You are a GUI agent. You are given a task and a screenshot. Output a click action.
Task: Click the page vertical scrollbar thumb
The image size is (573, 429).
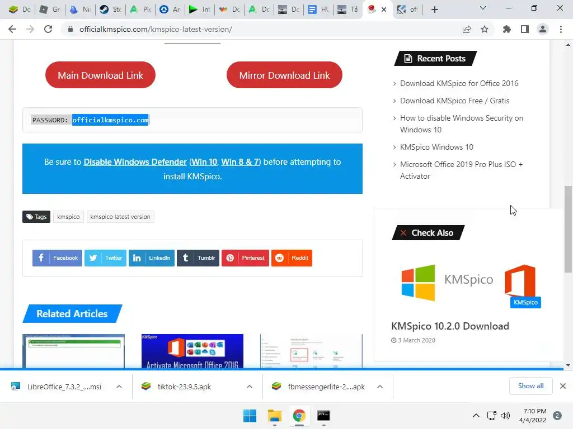pos(568,229)
